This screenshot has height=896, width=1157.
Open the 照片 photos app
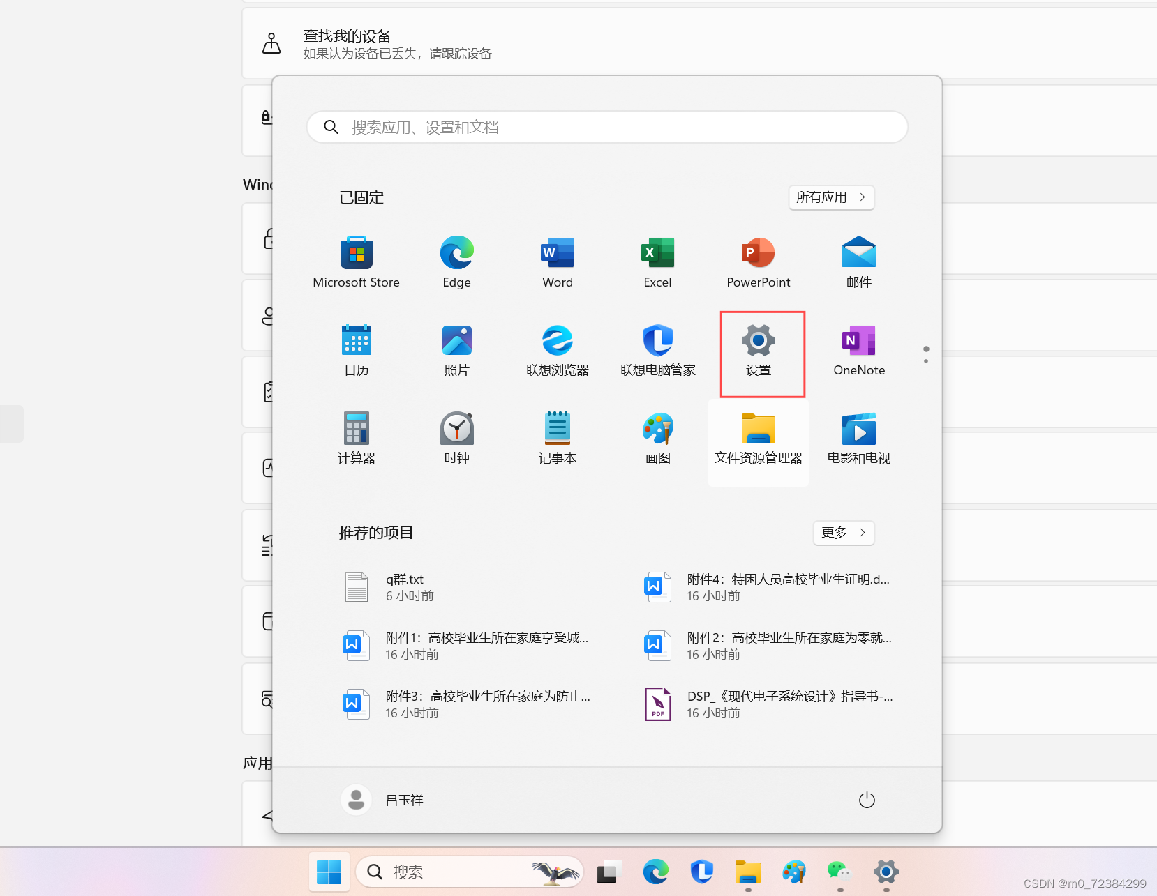coord(456,351)
